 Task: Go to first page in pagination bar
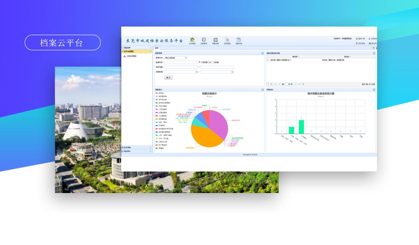tap(275, 84)
